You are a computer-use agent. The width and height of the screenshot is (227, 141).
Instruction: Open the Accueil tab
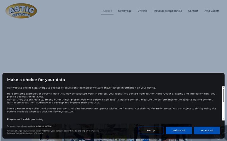coord(107,11)
